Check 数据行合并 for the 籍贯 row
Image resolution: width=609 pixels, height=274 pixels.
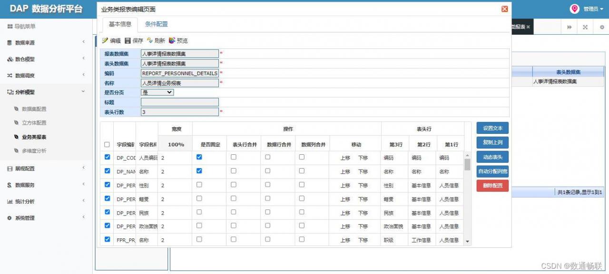point(267,198)
